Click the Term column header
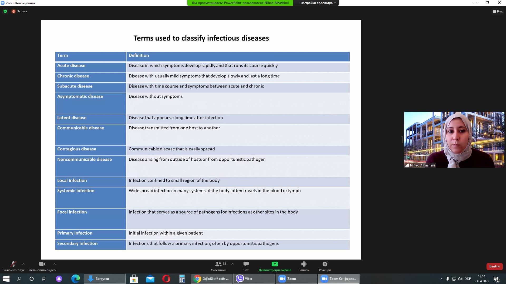The height and width of the screenshot is (284, 506). tap(91, 57)
